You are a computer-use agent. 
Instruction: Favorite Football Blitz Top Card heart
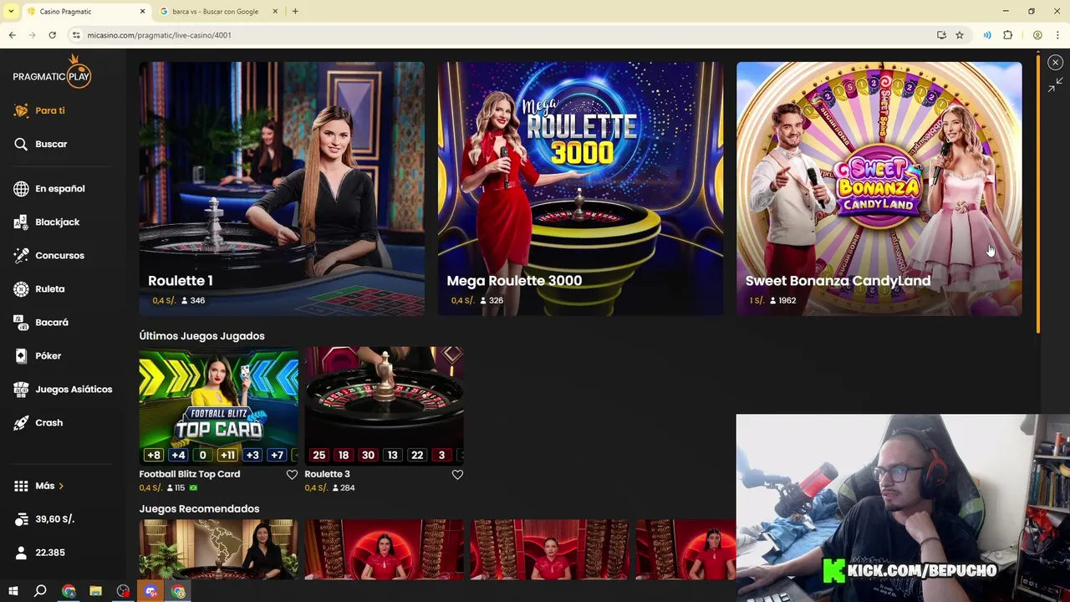(292, 474)
